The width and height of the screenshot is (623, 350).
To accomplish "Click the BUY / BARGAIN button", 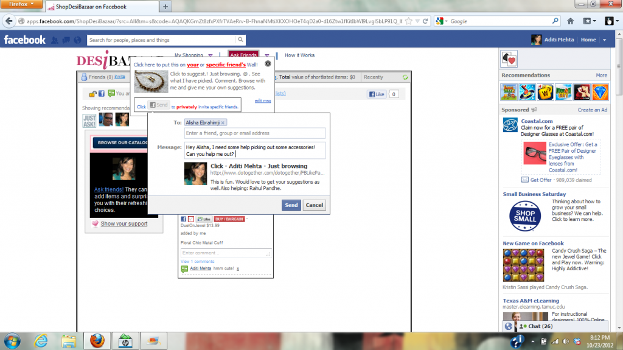I will point(229,219).
